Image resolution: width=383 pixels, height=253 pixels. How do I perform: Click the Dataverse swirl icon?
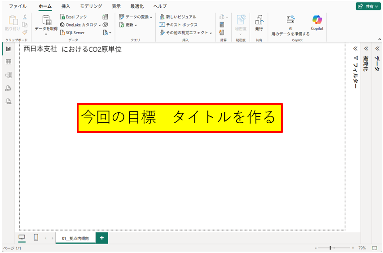pyautogui.click(x=105, y=25)
